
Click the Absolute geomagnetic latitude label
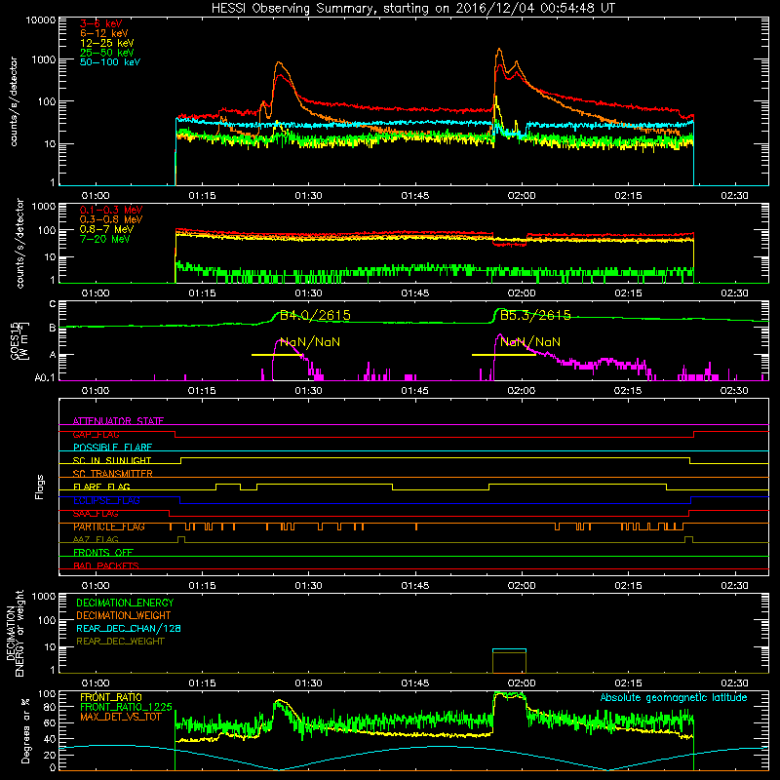tap(674, 698)
